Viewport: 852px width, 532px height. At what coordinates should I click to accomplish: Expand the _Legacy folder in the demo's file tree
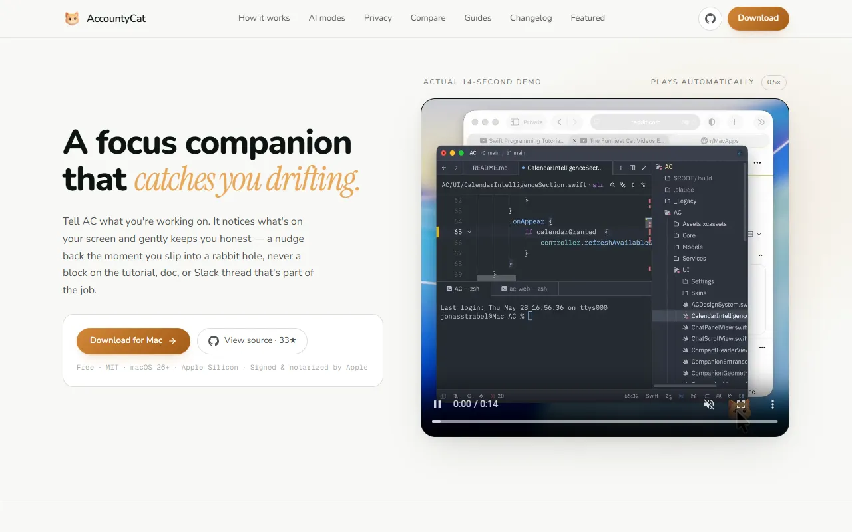681,201
